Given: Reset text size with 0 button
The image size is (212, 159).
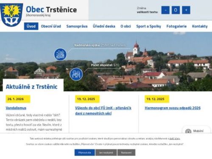Looking at the screenshot, I should point(176,10).
